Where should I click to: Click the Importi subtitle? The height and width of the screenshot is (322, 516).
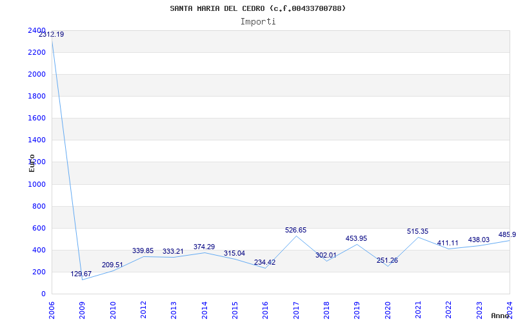point(258,21)
